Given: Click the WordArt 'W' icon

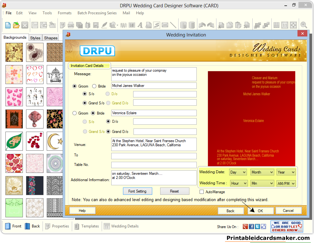Looking at the screenshot, I should point(124,25).
